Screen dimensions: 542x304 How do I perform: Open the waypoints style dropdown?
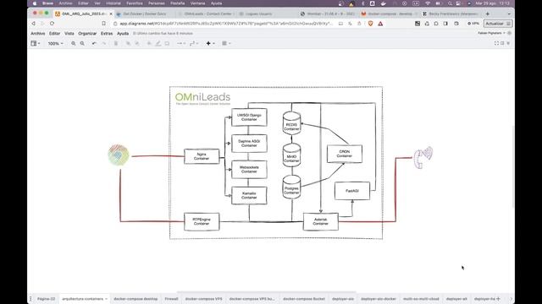(194, 43)
